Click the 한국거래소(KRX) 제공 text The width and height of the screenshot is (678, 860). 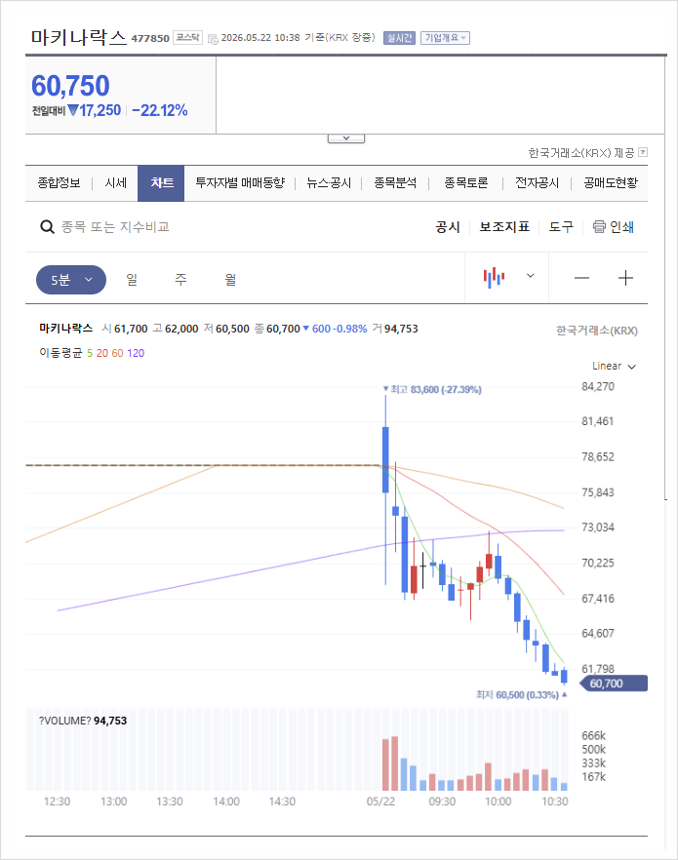(x=580, y=153)
